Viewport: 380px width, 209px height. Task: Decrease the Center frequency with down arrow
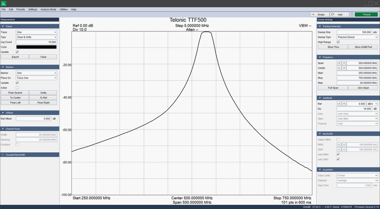[344, 68]
